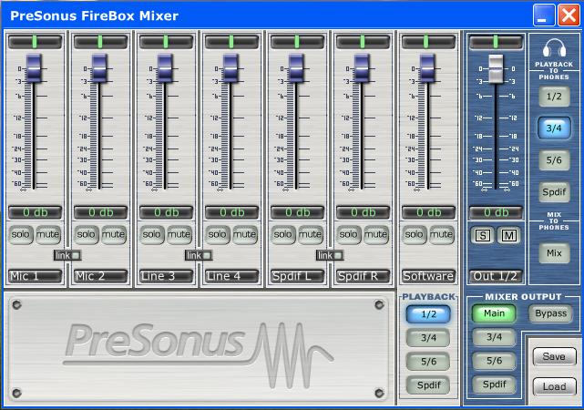This screenshot has height=410, width=584.
Task: Click the Out 1/2 master fader handle
Action: point(496,69)
